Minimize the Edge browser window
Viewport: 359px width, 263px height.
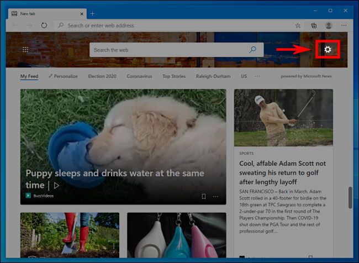coord(315,10)
